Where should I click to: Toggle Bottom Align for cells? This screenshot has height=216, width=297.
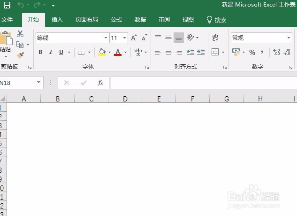click(179, 38)
